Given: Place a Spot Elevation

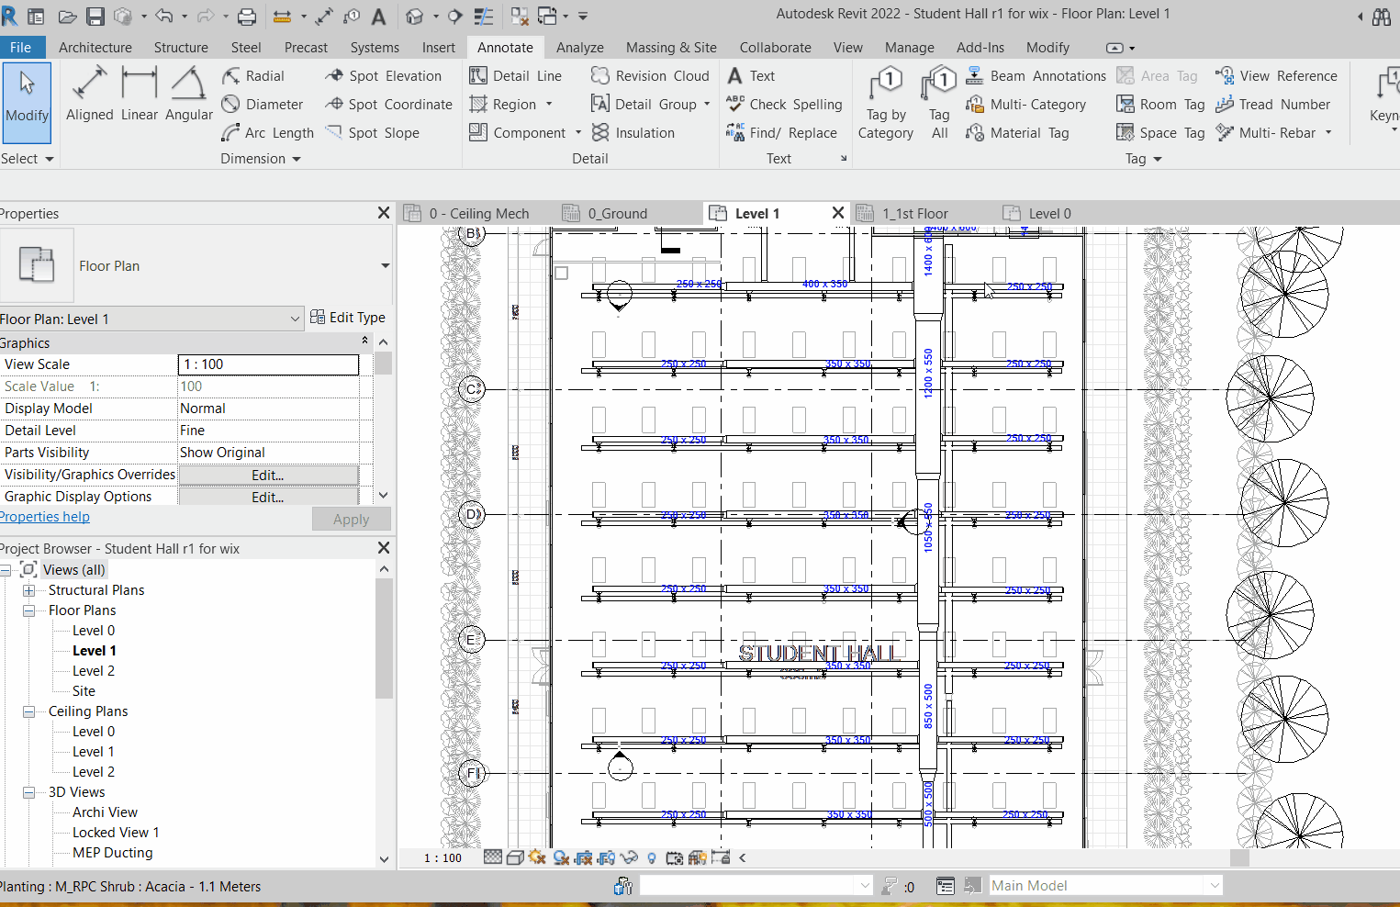Looking at the screenshot, I should 383,76.
